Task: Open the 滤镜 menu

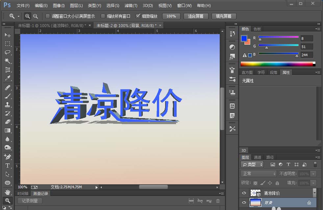Action: [x=131, y=5]
